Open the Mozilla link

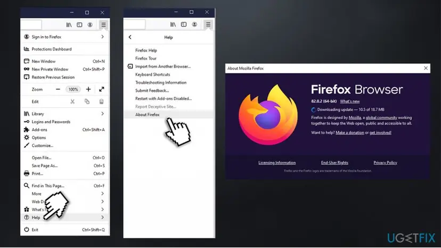pyautogui.click(x=355, y=118)
